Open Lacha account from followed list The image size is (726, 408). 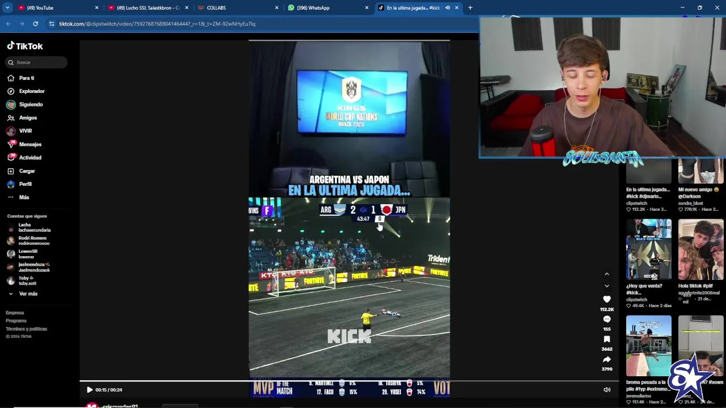29,228
